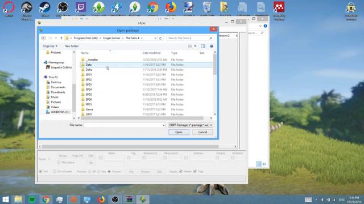Expand the file type DBPF Packages dropdown
The image size is (364, 204).
tap(211, 125)
